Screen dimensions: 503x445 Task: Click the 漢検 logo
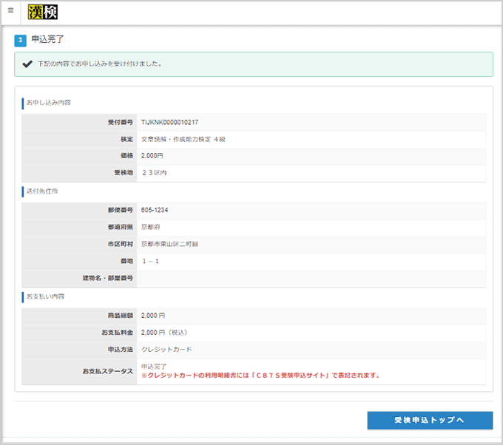(43, 12)
